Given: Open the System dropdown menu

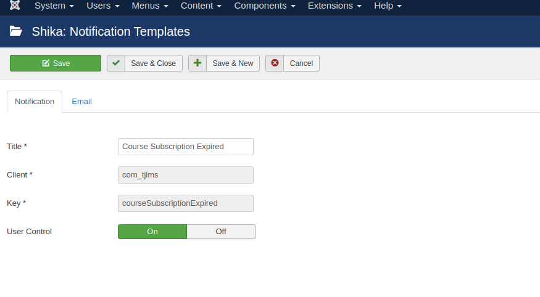Looking at the screenshot, I should (54, 6).
